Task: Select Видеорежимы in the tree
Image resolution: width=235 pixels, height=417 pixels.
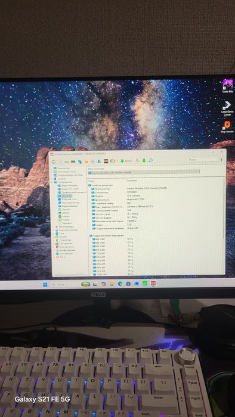Action: pyautogui.click(x=68, y=206)
